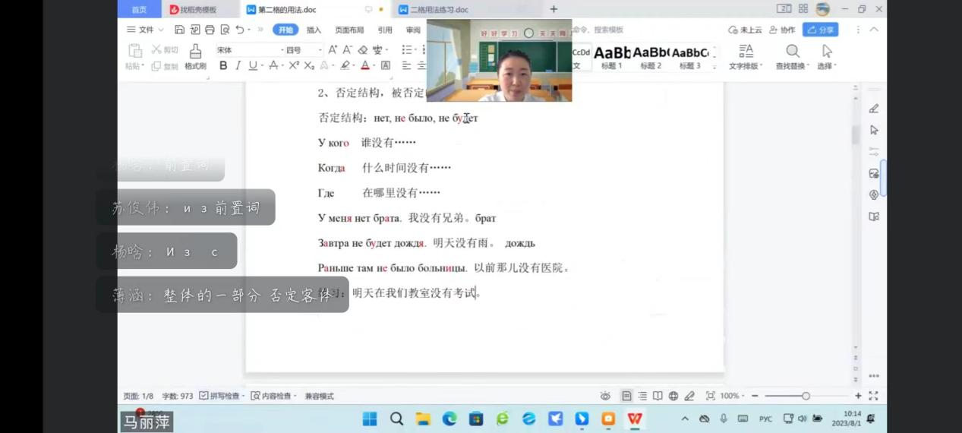The image size is (962, 433).
Task: Increase font size with the A+ icon
Action: 333,50
